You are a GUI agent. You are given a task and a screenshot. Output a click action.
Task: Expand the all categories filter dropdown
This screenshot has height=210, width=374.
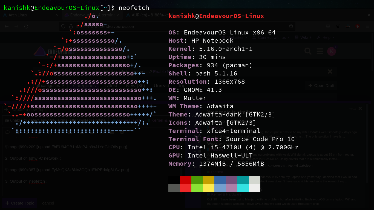click(50, 86)
